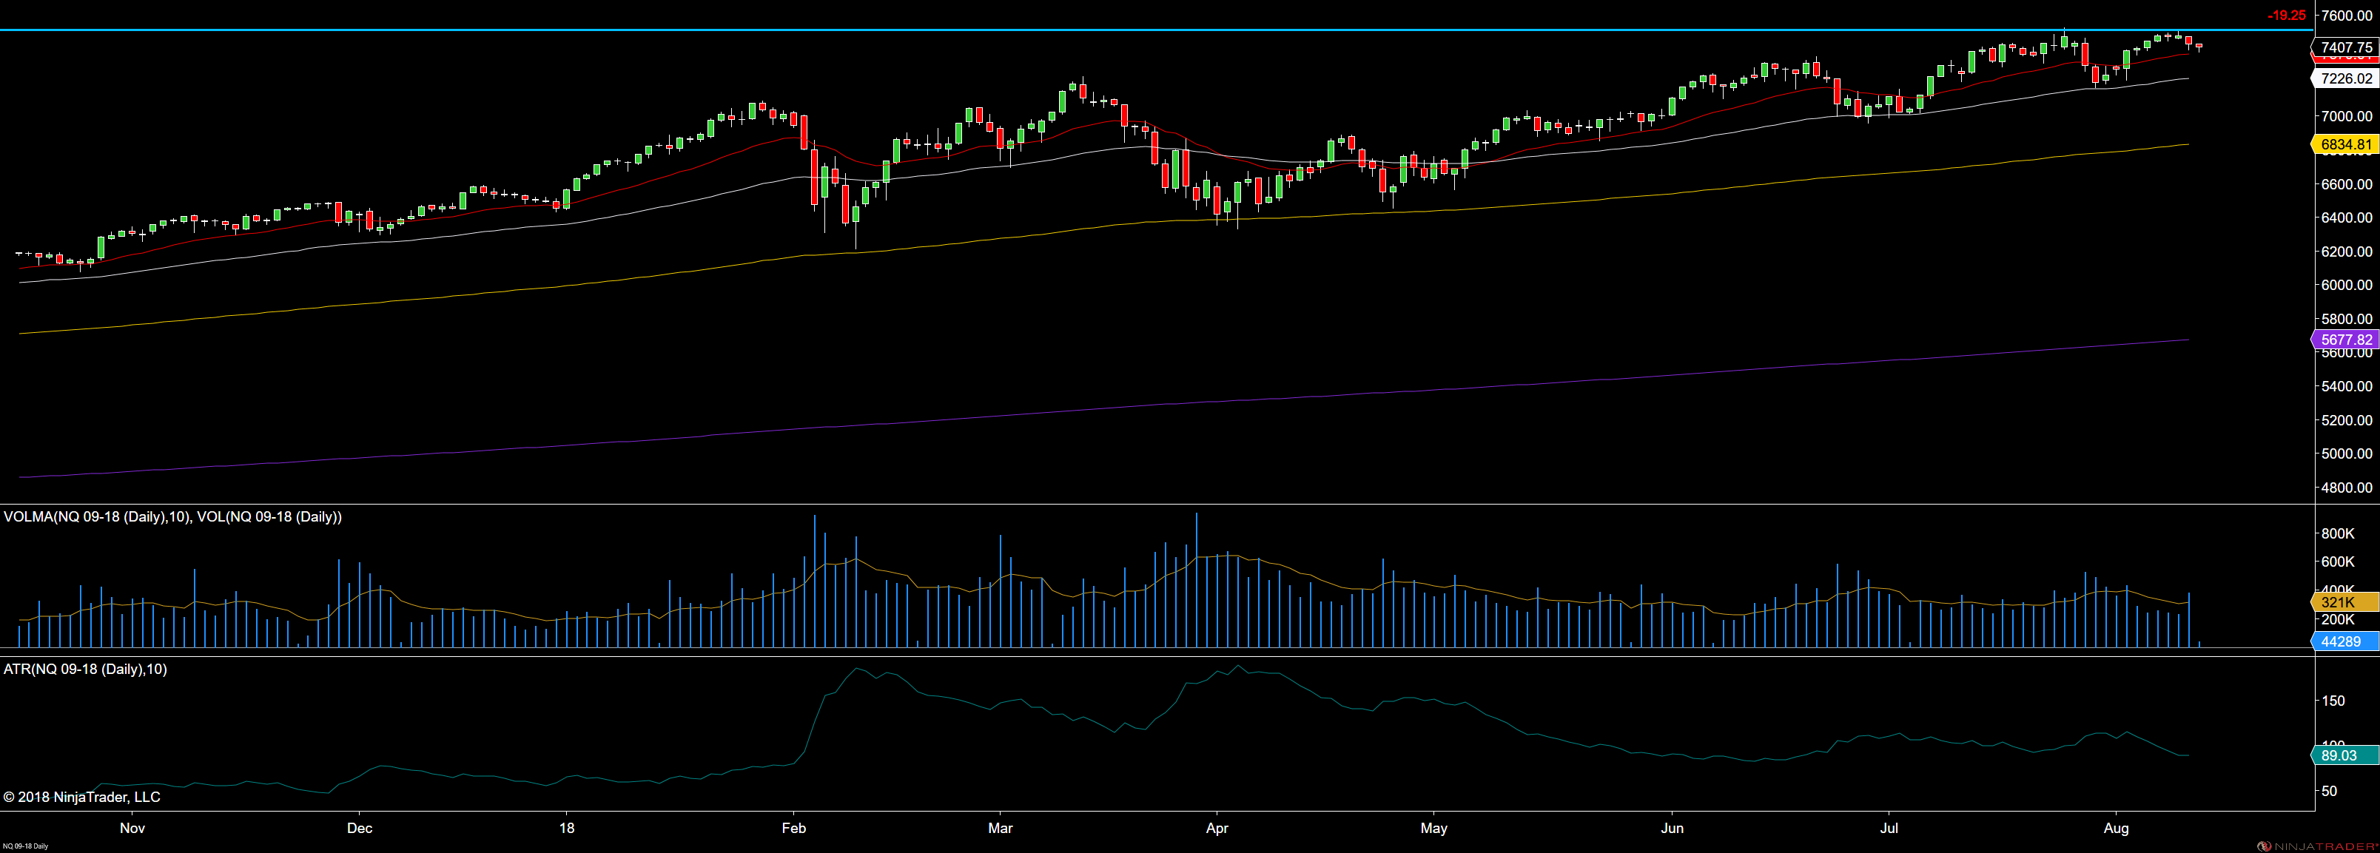This screenshot has height=853, width=2380.
Task: Click the 7000.00 price axis label
Action: [x=2347, y=116]
